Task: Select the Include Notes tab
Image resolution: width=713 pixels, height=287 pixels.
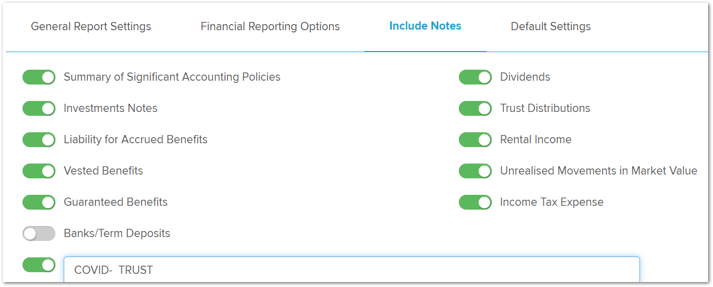Action: point(425,26)
